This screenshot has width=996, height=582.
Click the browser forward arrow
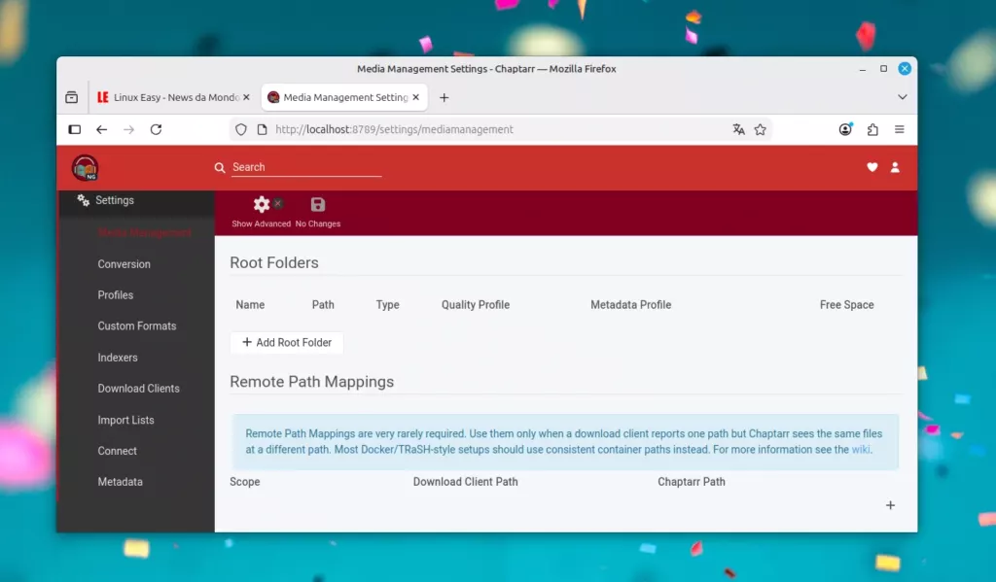click(x=129, y=129)
